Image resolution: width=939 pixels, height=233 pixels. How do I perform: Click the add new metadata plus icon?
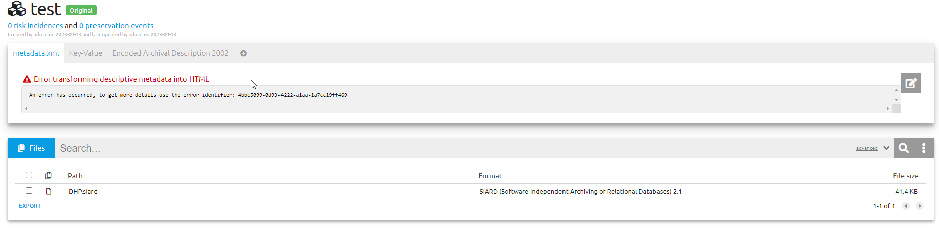pos(243,53)
